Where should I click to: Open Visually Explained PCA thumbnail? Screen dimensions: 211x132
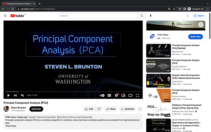[159, 66]
